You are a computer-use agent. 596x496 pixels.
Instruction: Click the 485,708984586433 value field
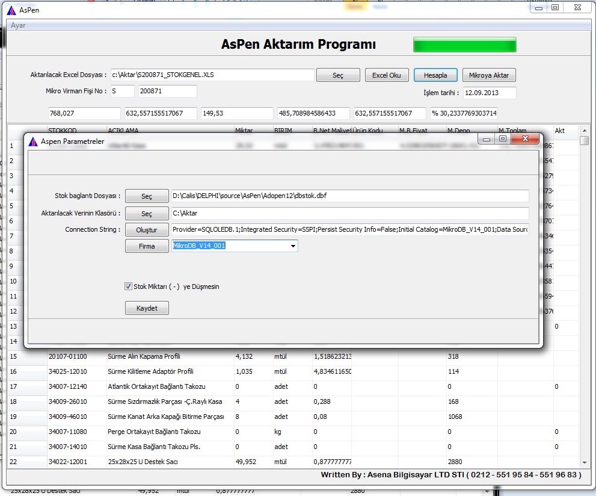point(313,113)
